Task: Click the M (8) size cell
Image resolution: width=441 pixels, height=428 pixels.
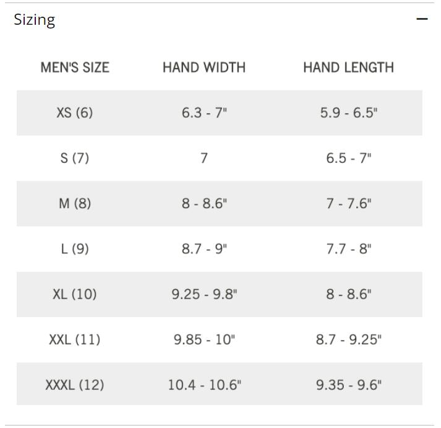Action: point(75,203)
